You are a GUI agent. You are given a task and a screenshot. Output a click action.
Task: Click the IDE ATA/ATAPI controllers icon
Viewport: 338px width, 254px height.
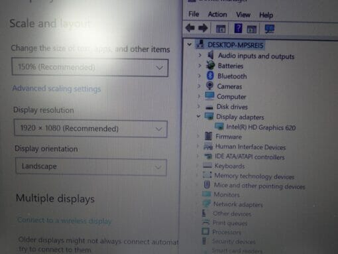pyautogui.click(x=208, y=156)
